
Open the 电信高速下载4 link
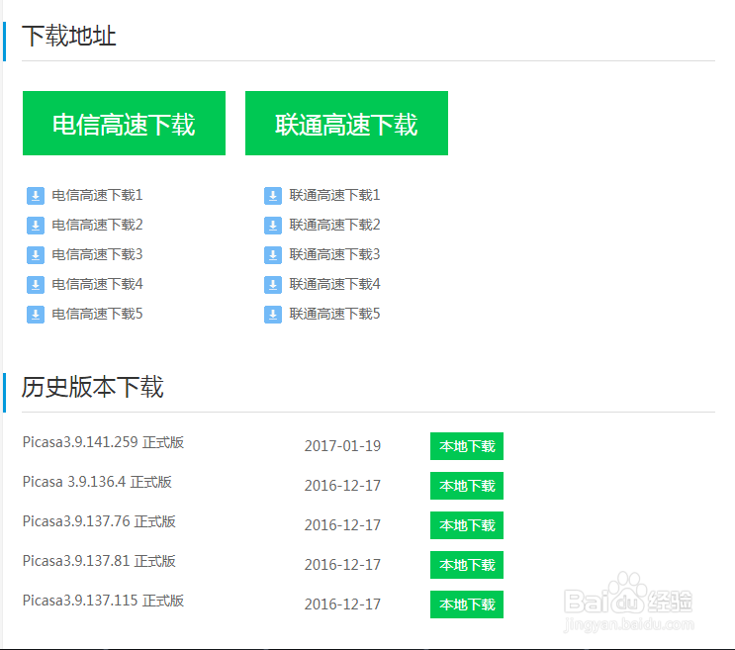97,284
